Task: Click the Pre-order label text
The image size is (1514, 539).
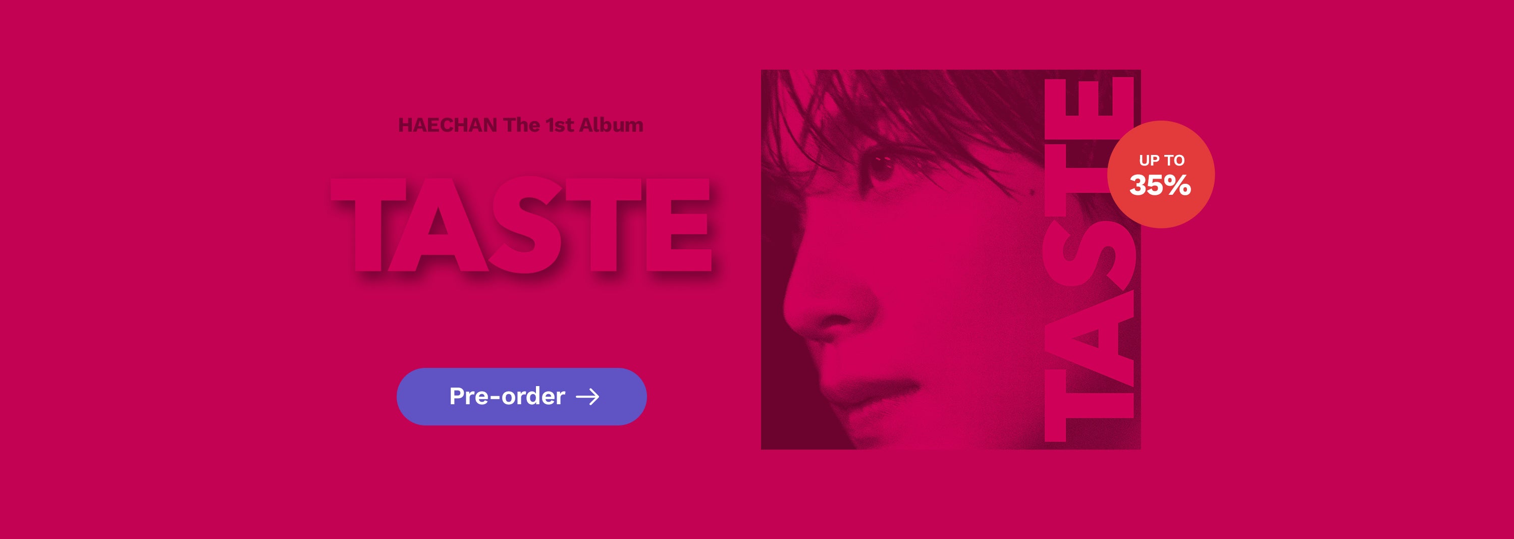Action: click(x=507, y=396)
